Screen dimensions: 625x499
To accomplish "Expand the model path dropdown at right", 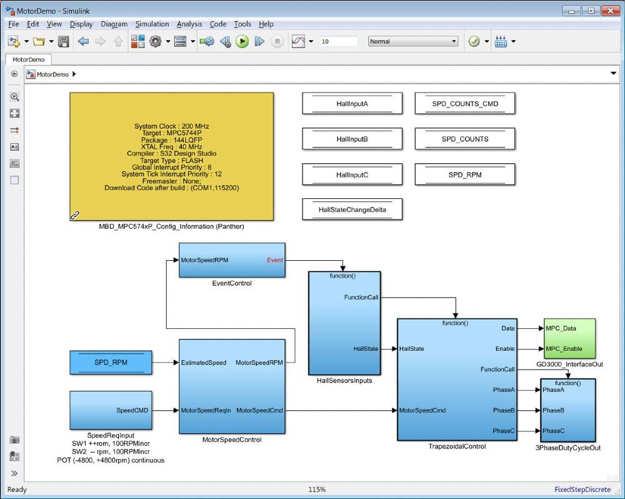I will pos(613,74).
